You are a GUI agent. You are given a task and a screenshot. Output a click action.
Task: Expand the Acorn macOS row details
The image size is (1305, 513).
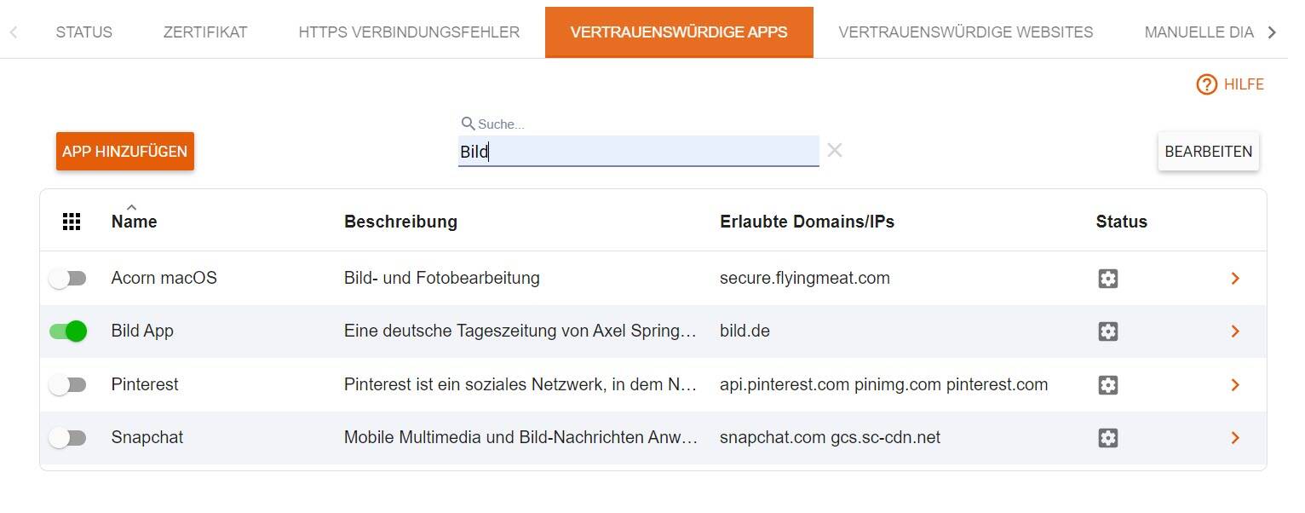pyautogui.click(x=1235, y=279)
